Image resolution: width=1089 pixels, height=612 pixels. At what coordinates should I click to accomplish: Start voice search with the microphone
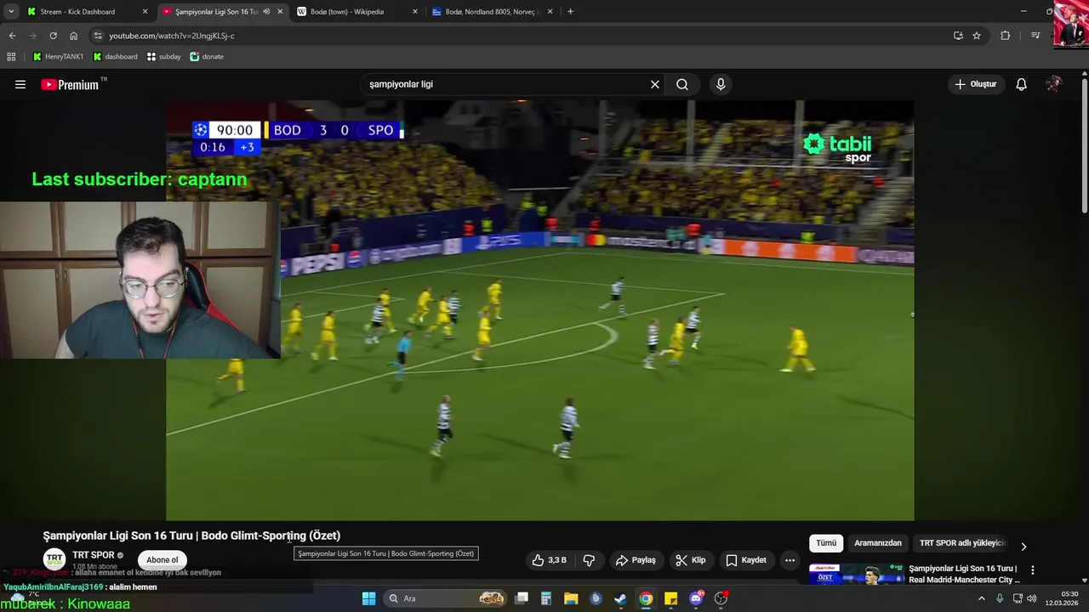coord(721,84)
